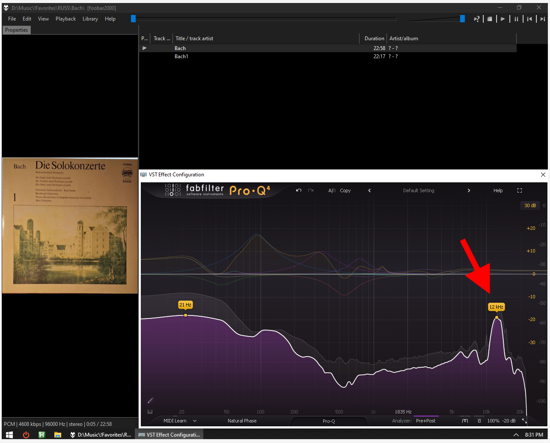This screenshot has width=550, height=443.
Task: Click the Pro-Q label on the bottom bar
Action: point(329,421)
